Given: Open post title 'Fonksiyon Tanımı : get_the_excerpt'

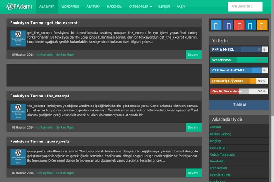Looking at the screenshot, I should [x=44, y=23].
